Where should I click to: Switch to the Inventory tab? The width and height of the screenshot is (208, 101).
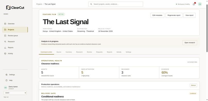(x=69, y=52)
